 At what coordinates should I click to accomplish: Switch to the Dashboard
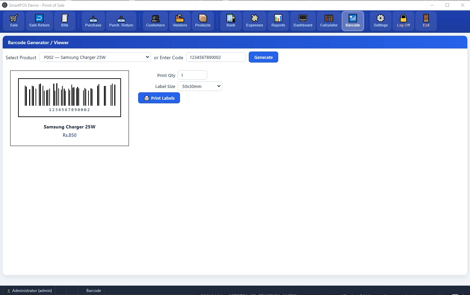[x=302, y=21]
